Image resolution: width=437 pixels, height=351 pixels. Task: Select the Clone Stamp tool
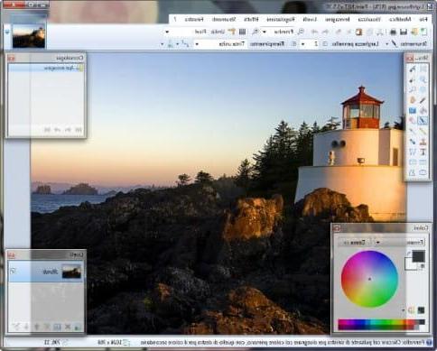pyautogui.click(x=423, y=142)
